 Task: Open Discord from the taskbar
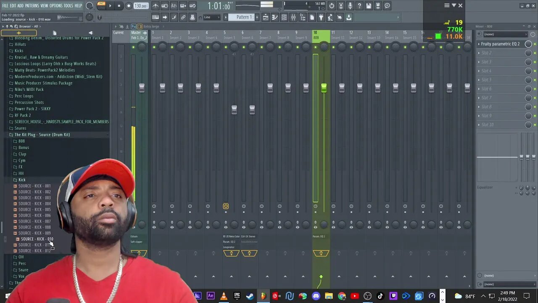pos(316,296)
